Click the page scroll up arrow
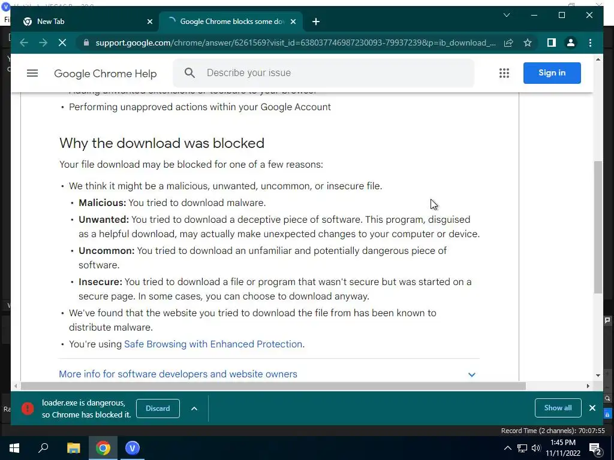614x460 pixels. coord(598,59)
